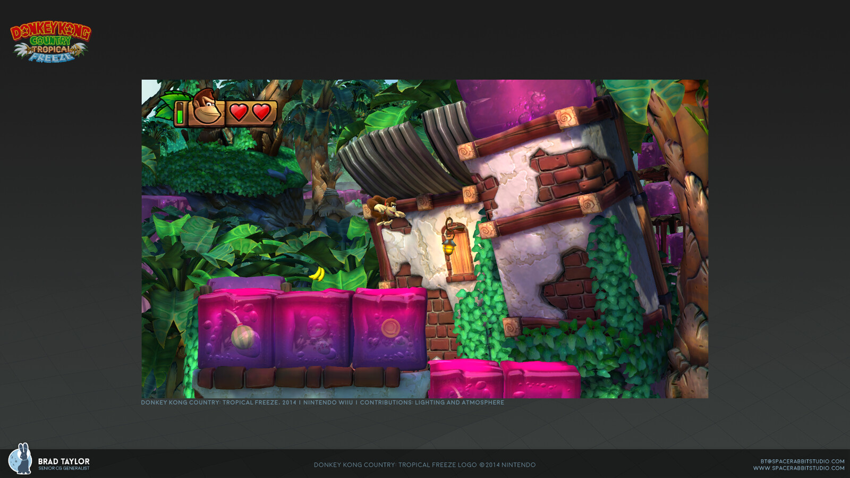Click the yellow banana above the pink blocks
Image resolution: width=850 pixels, height=478 pixels.
(x=318, y=274)
